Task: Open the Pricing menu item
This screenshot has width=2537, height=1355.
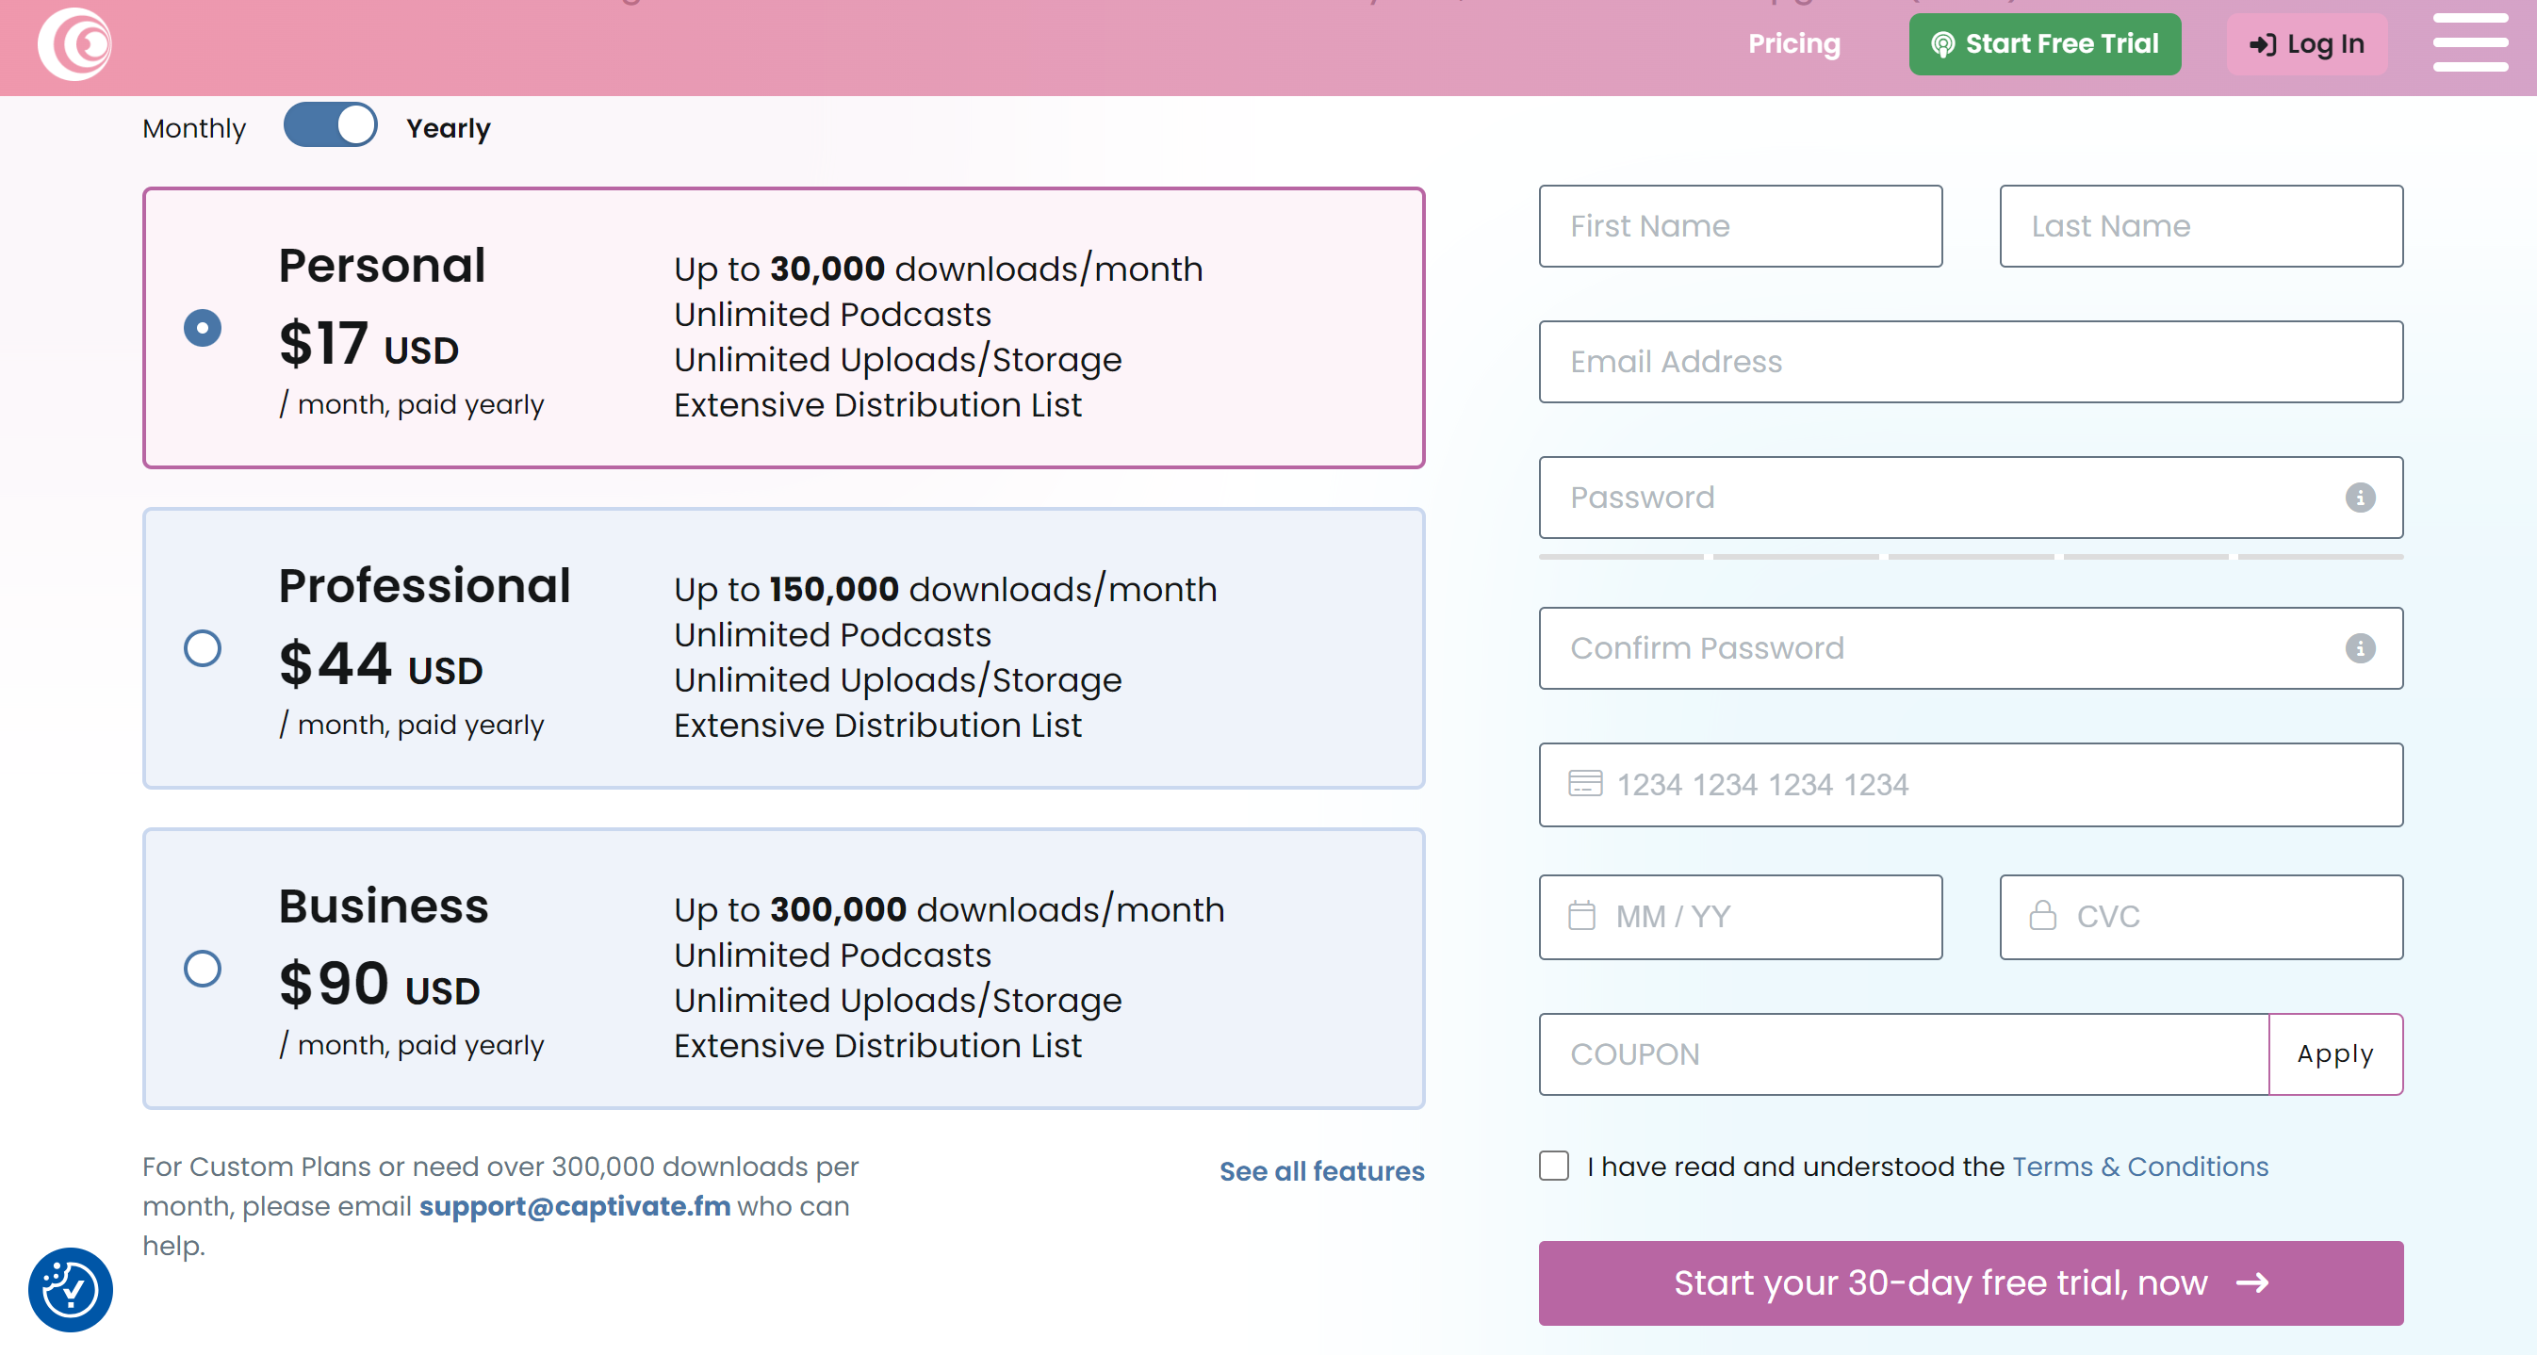Action: click(1792, 44)
